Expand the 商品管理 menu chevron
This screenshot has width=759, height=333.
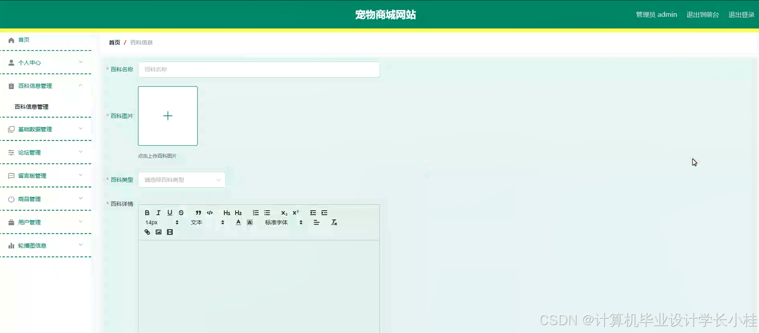[x=81, y=199]
